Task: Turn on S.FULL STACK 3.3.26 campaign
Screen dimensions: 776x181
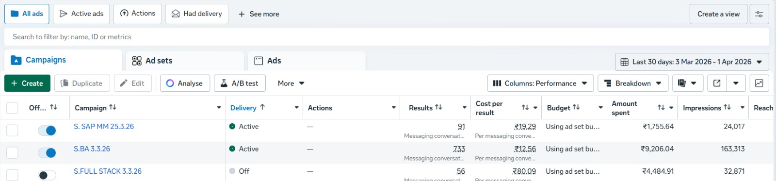Action: [x=47, y=175]
